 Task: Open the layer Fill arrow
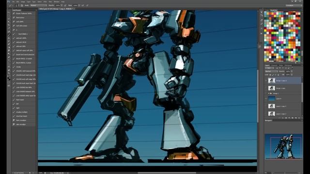(292, 75)
